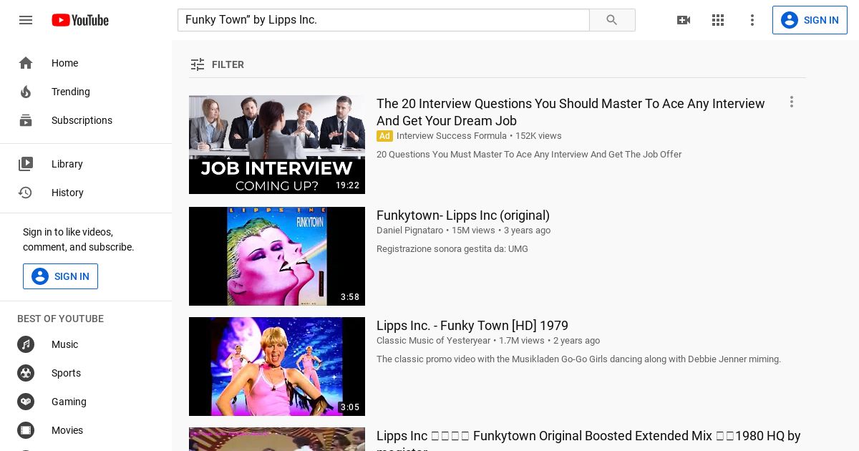Click the 3:05 duration badge

pos(350,407)
